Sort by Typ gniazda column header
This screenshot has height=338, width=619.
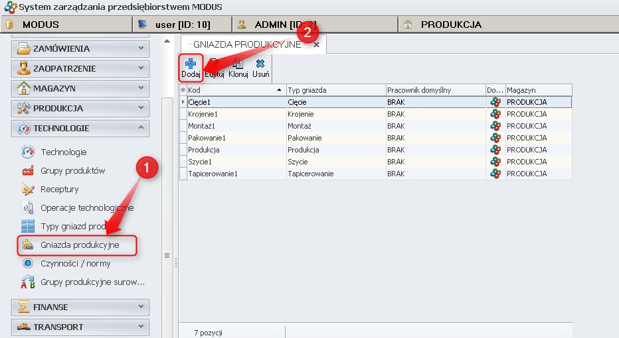pyautogui.click(x=335, y=89)
